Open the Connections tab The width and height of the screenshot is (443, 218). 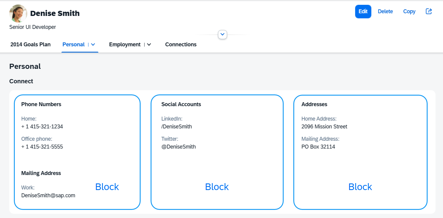point(181,45)
